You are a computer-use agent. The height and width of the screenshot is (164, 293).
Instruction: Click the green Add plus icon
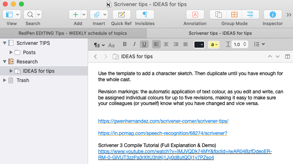(x=76, y=15)
